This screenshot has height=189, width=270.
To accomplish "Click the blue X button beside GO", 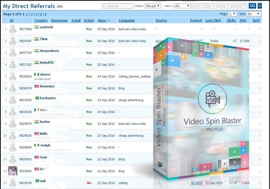I will coord(260,6).
